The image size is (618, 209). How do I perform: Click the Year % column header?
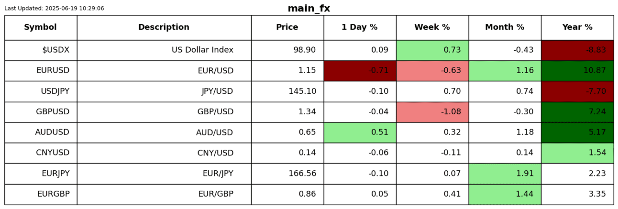(577, 27)
